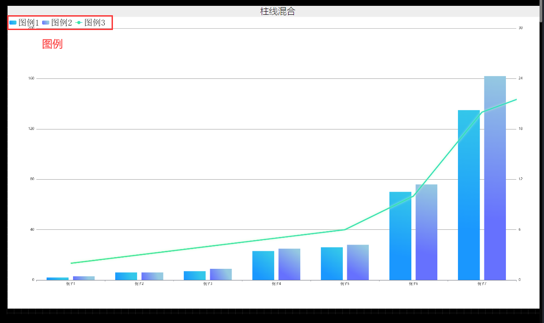Click the 图例2 legend color icon

tap(46, 23)
